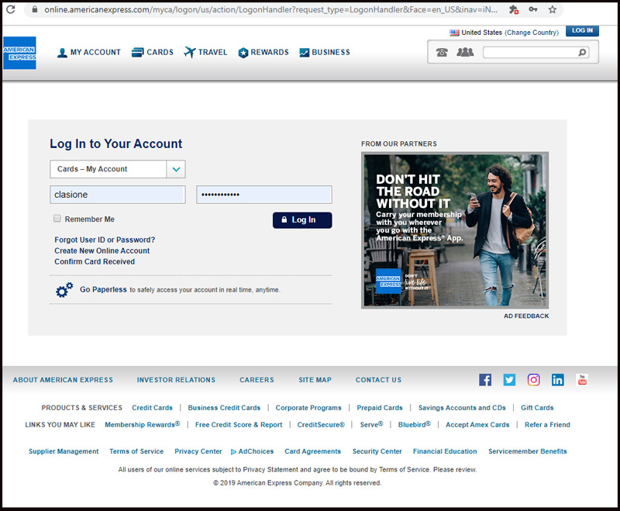Open Amex LinkedIn page icon
620x511 pixels.
point(557,380)
